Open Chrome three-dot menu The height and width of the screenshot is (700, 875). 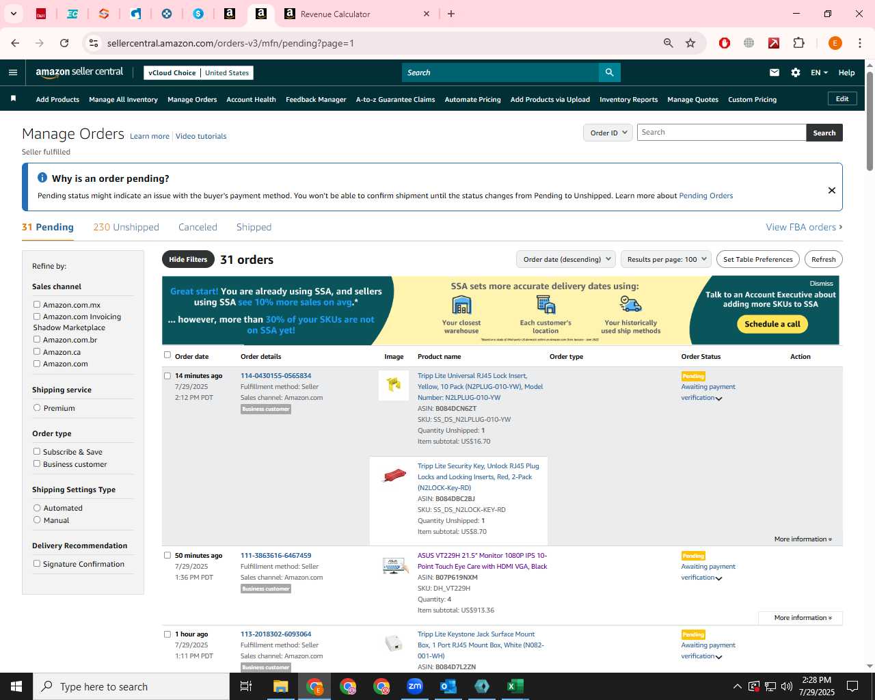coord(860,43)
